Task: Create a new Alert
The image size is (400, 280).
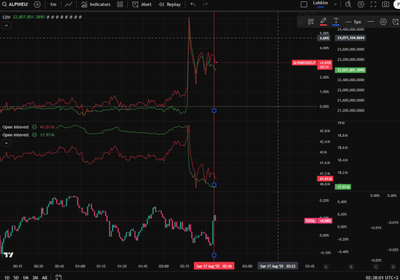Action: point(142,4)
